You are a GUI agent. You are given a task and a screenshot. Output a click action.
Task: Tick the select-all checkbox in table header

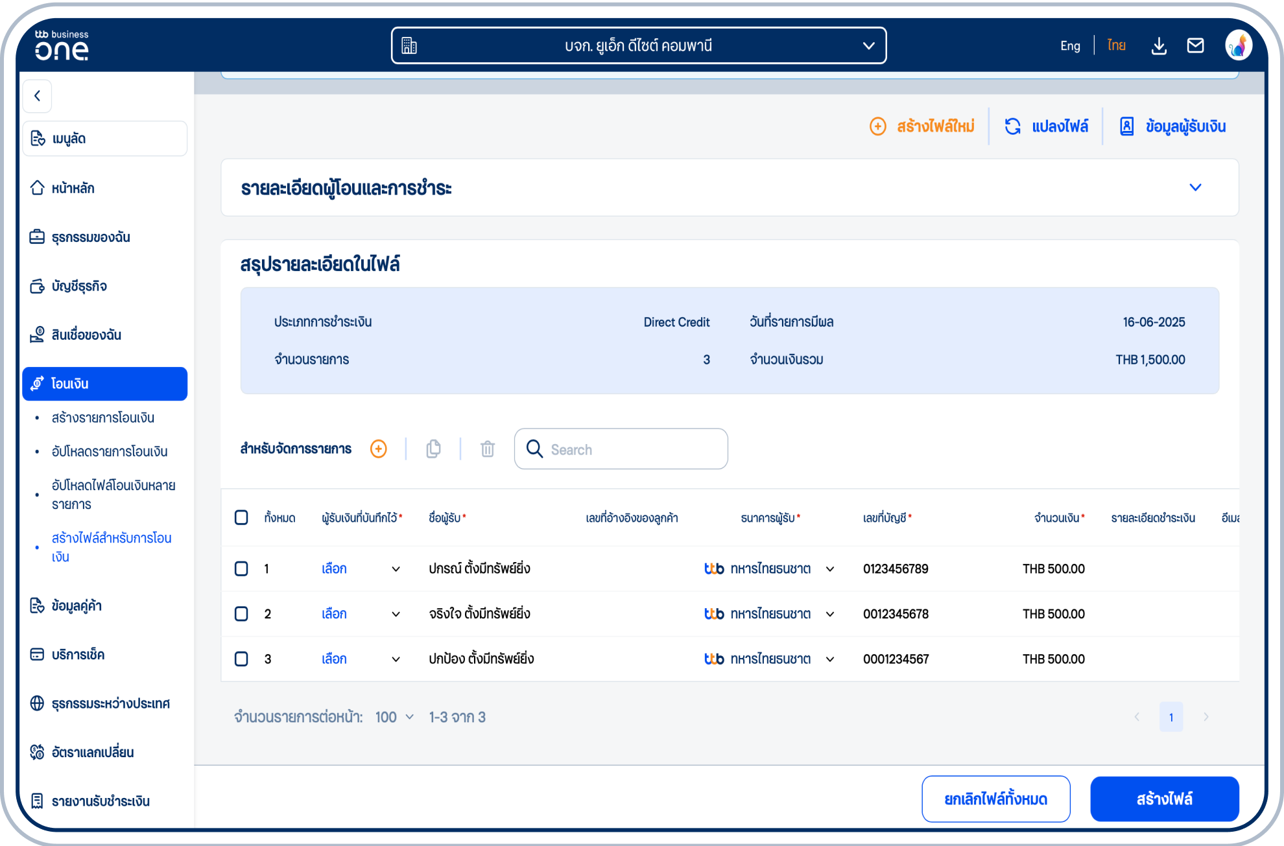coord(241,517)
